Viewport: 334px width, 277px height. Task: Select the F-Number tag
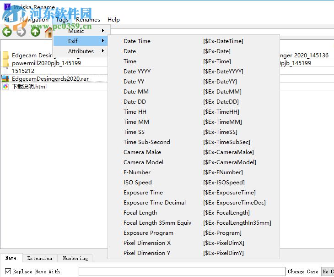(x=194, y=172)
